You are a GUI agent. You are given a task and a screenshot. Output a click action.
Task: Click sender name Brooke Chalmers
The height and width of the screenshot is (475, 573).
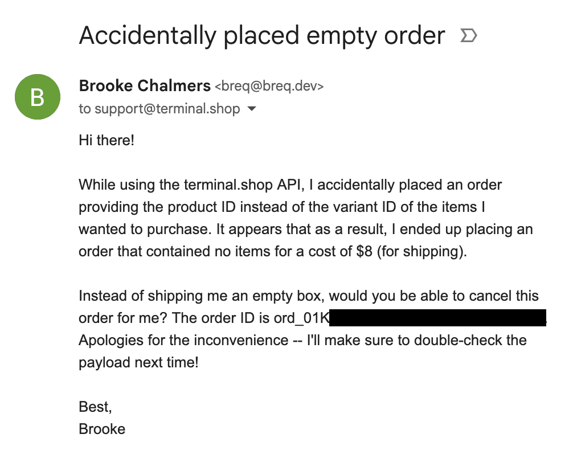click(x=145, y=86)
